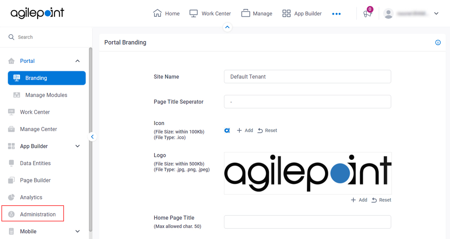Collapse the Portal section chevron
Screen dimensions: 450x239
click(x=78, y=61)
